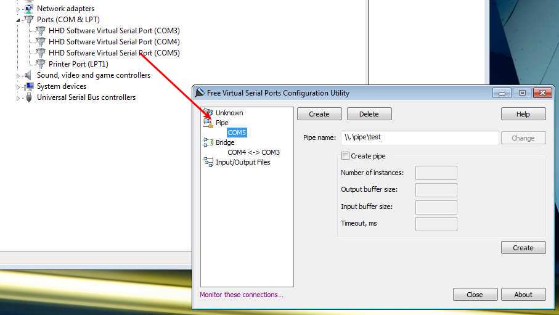Select HHD Software Virtual Serial Port (COM4)
The width and height of the screenshot is (559, 315).
pyautogui.click(x=114, y=42)
